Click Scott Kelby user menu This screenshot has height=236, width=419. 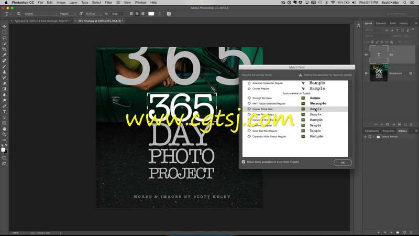[x=390, y=3]
